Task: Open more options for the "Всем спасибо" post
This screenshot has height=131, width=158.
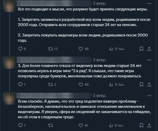Action: [x=149, y=95]
